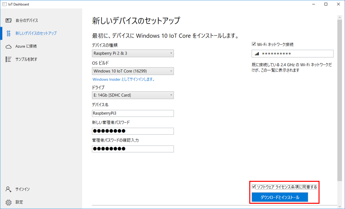Click the Wi-Fi signal strength icon
Image resolution: width=345 pixels, height=209 pixels.
pos(257,54)
